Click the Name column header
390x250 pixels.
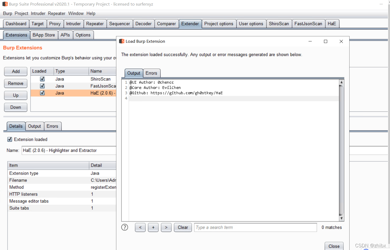tap(102, 71)
